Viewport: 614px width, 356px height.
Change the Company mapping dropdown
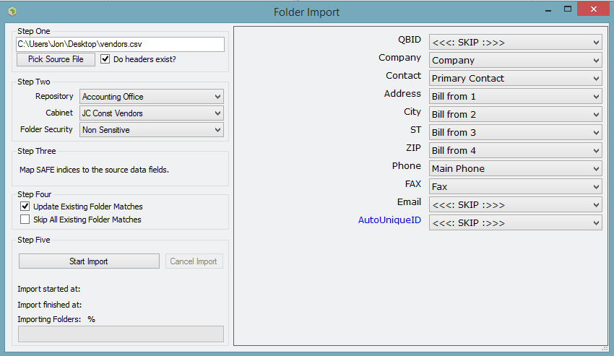pyautogui.click(x=515, y=61)
